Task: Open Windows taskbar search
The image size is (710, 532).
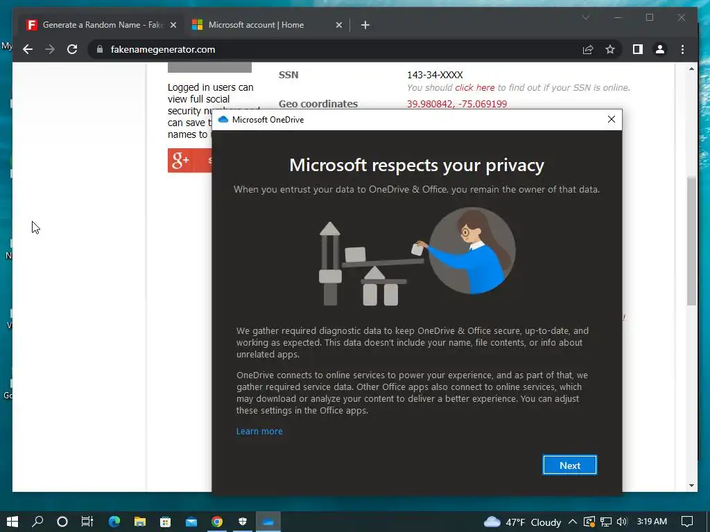Action: (37, 522)
